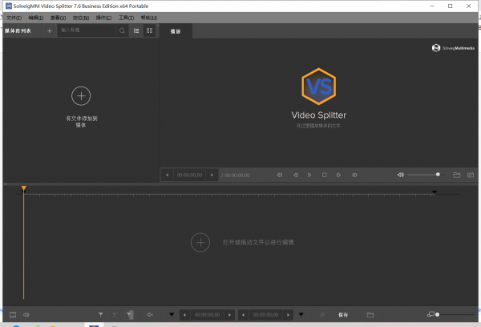This screenshot has height=327, width=481.
Task: Open the 工具 (Tools) menu
Action: pyautogui.click(x=126, y=18)
